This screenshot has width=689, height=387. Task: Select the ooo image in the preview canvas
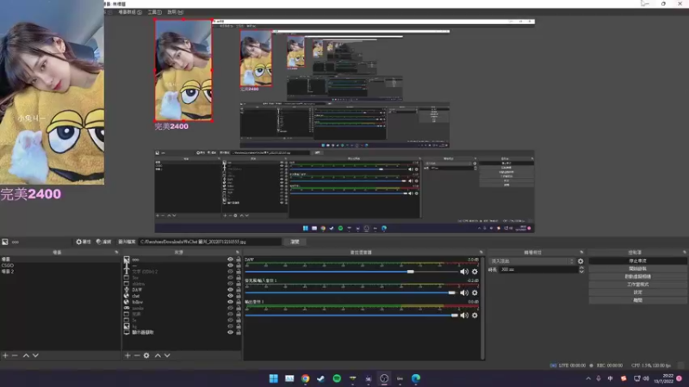(183, 71)
